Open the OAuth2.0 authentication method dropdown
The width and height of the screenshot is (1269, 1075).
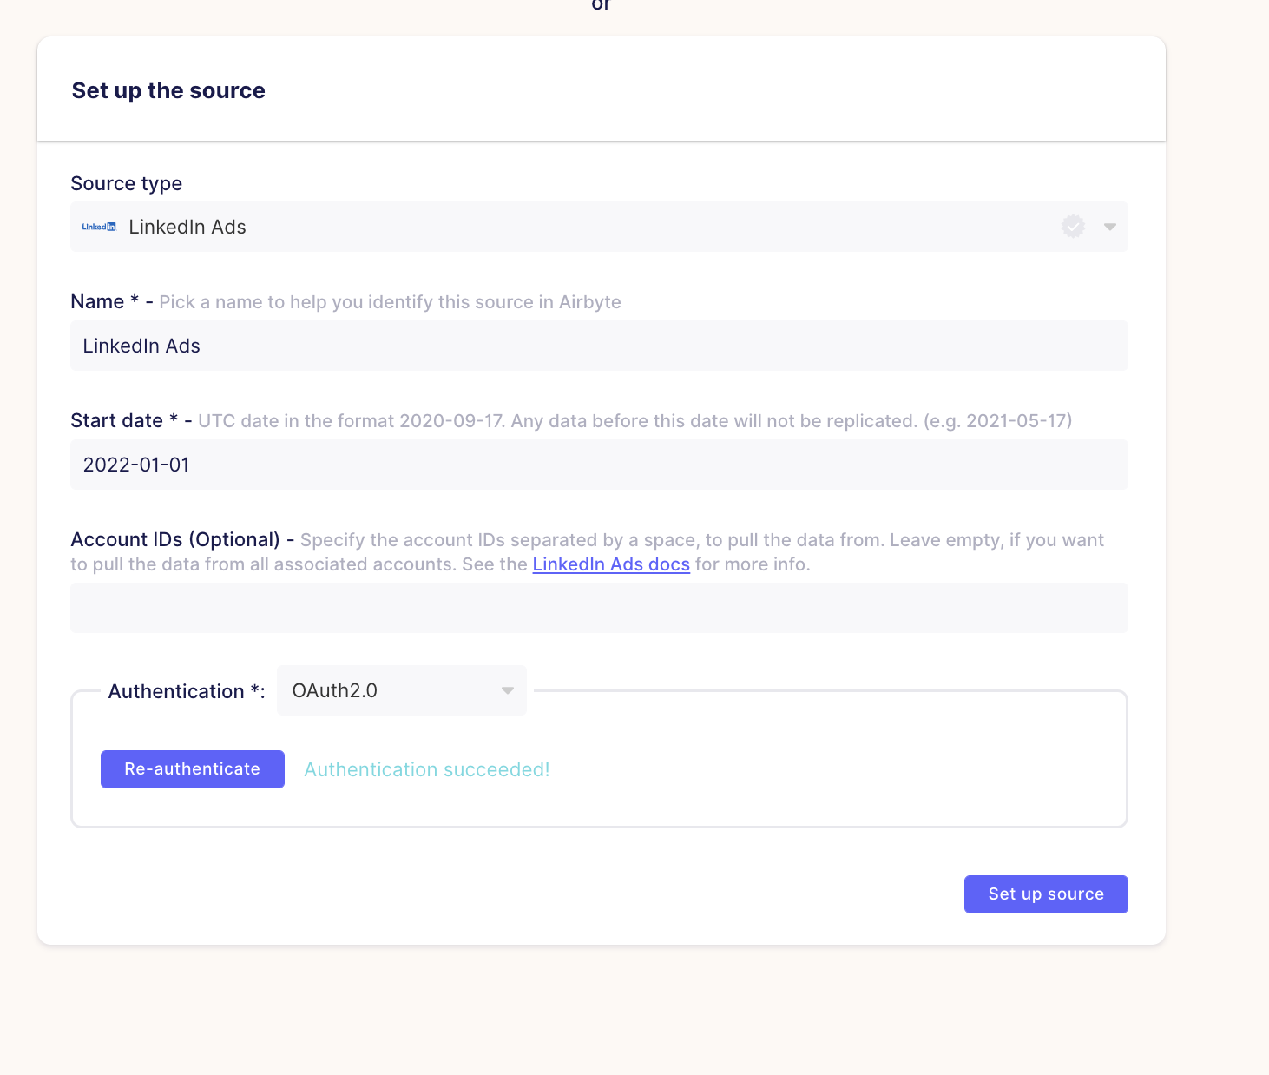point(401,690)
